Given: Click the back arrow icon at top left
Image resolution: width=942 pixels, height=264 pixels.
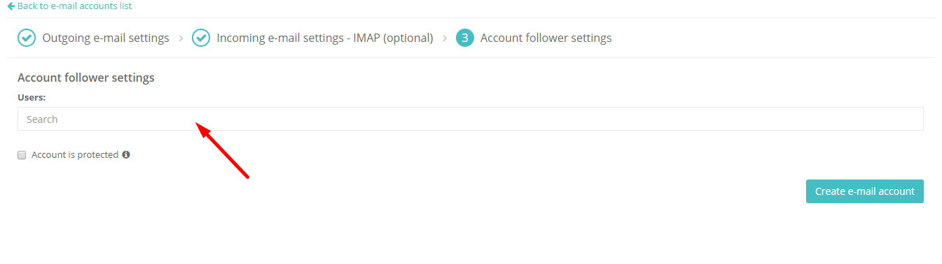Looking at the screenshot, I should (11, 6).
